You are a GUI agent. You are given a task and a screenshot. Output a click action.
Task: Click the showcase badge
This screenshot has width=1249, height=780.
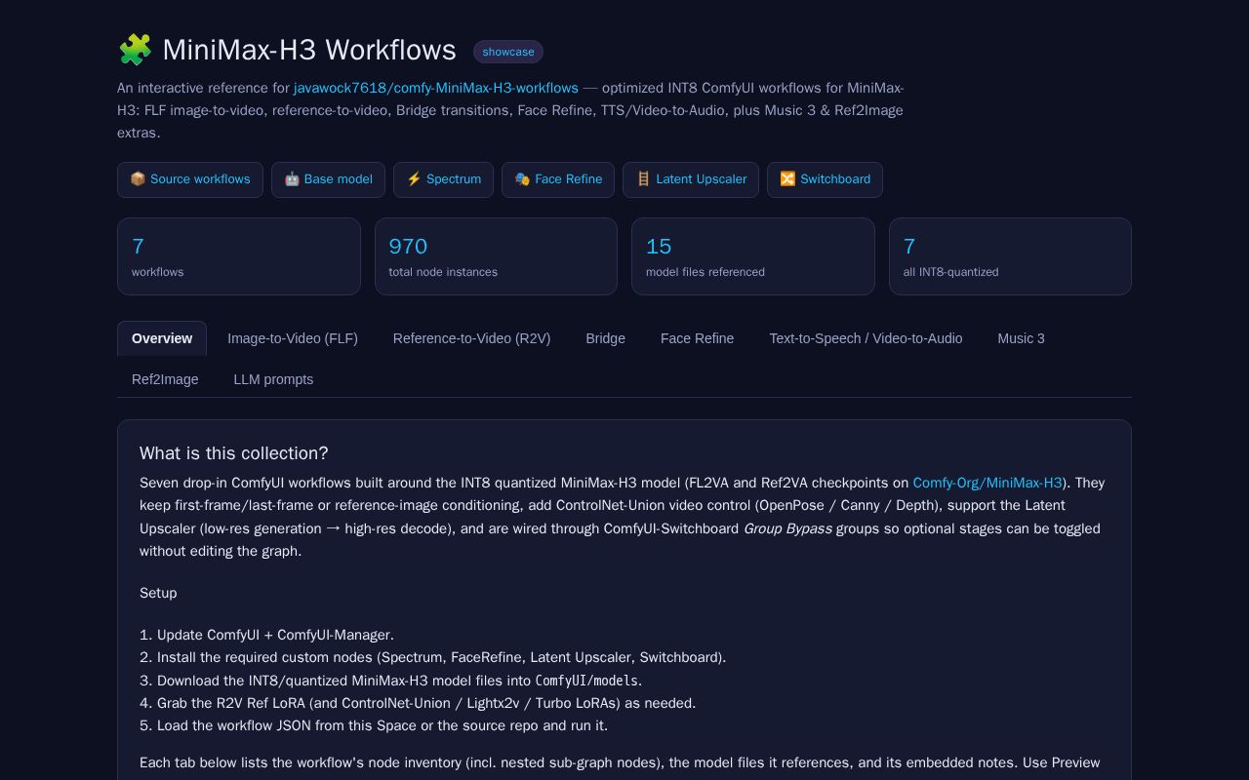pyautogui.click(x=508, y=52)
